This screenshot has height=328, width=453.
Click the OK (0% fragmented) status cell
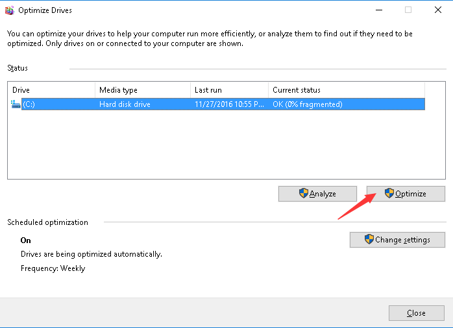[308, 104]
